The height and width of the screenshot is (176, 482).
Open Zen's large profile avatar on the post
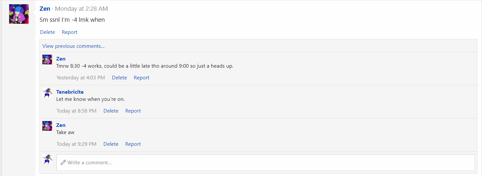(19, 14)
